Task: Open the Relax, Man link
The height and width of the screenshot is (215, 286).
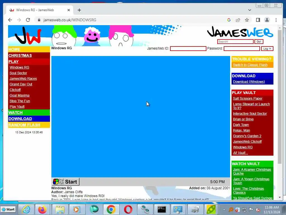Action: (x=241, y=130)
